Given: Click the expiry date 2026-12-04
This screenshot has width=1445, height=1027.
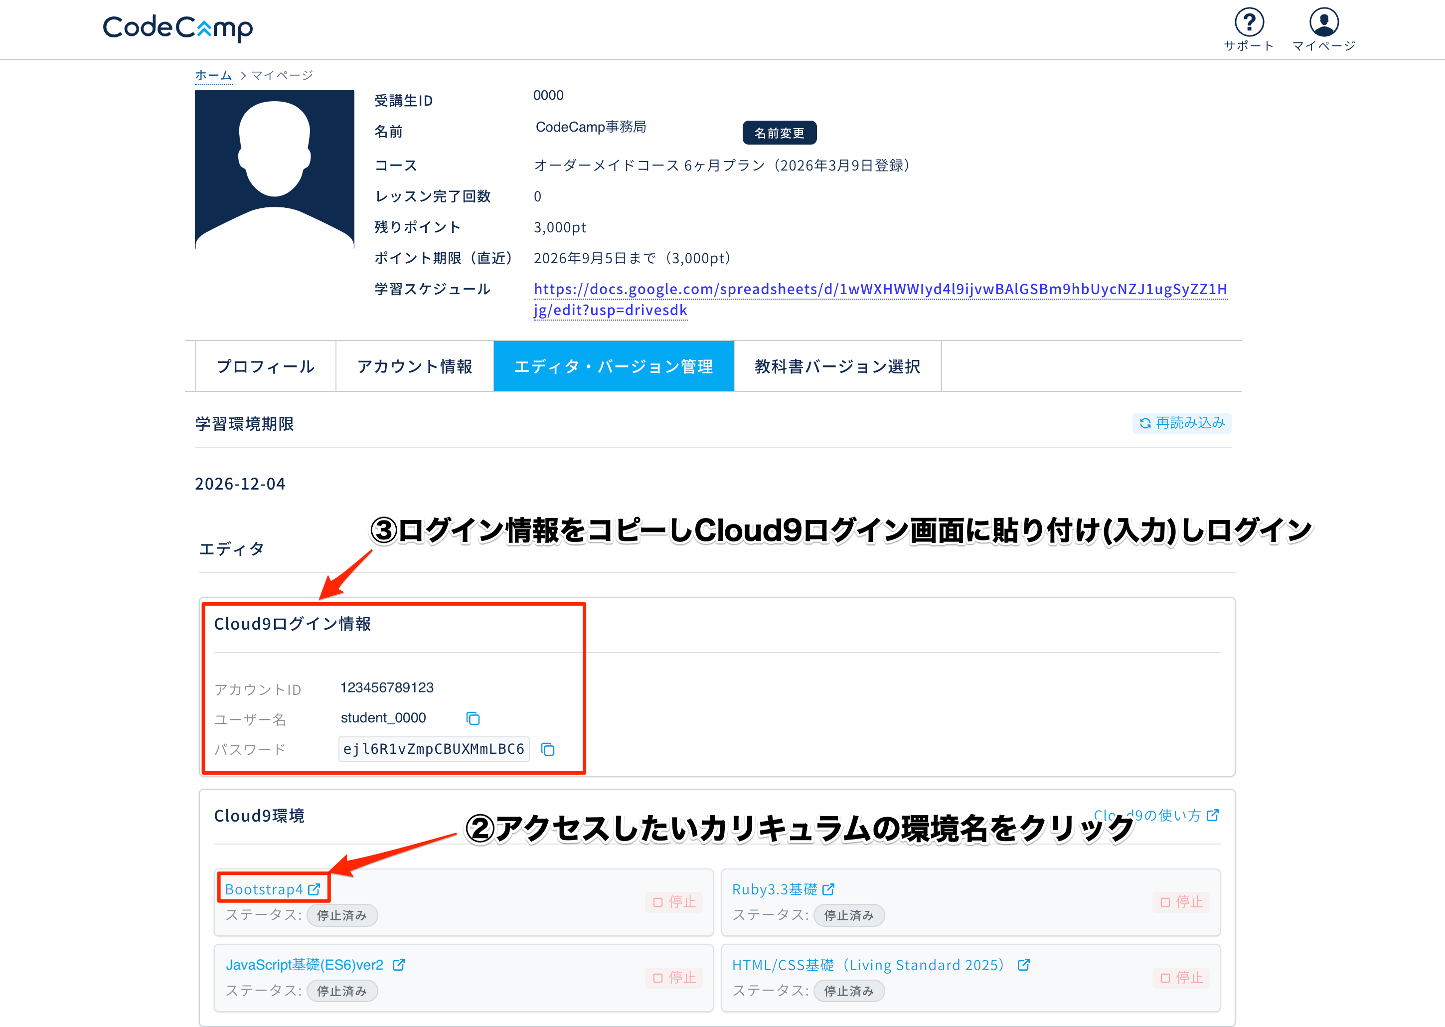Looking at the screenshot, I should pos(240,484).
